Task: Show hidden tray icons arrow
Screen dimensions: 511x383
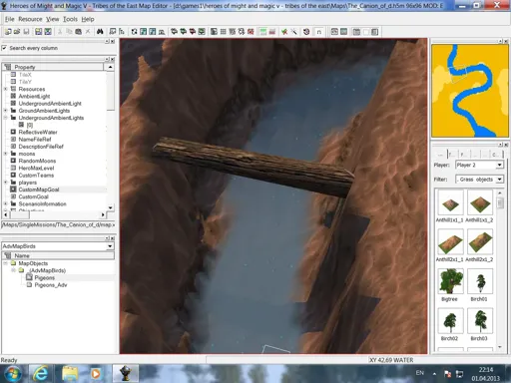Action: click(434, 374)
